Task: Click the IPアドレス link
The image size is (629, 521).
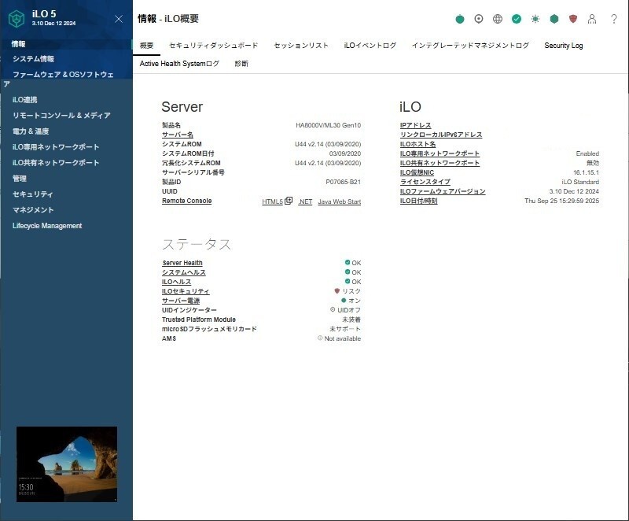Action: click(416, 125)
